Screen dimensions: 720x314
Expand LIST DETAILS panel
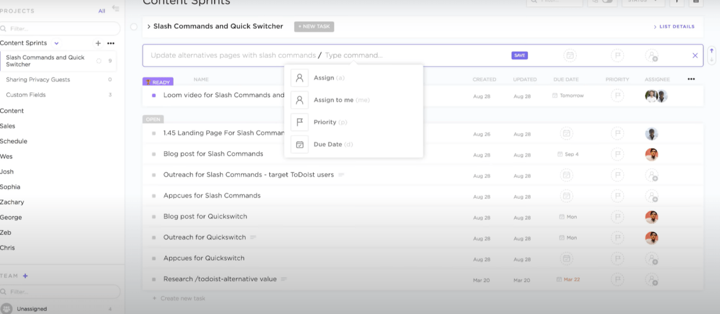pyautogui.click(x=674, y=27)
